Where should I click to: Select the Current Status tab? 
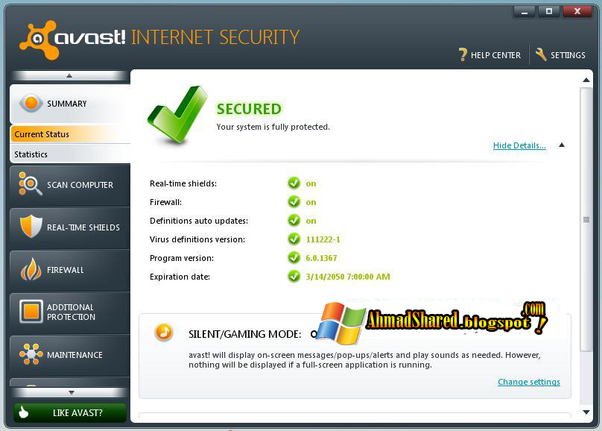(x=70, y=134)
